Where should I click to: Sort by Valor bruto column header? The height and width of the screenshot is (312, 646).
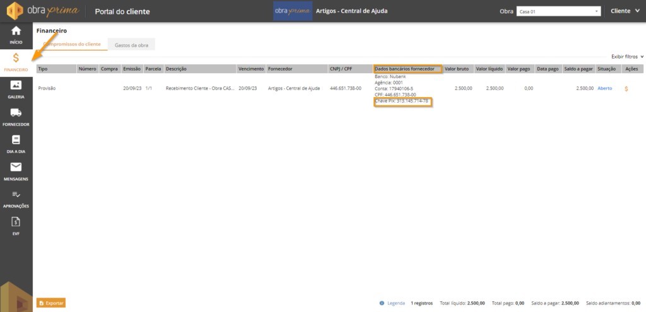pyautogui.click(x=458, y=69)
